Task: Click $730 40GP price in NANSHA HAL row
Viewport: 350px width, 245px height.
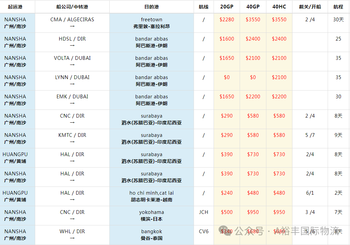Action: click(x=253, y=174)
